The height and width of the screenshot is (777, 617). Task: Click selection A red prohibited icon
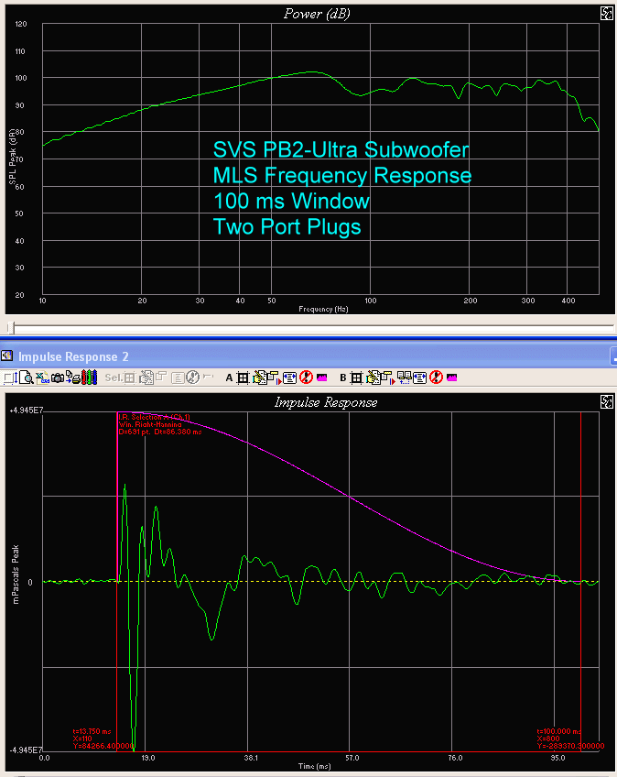click(x=306, y=378)
